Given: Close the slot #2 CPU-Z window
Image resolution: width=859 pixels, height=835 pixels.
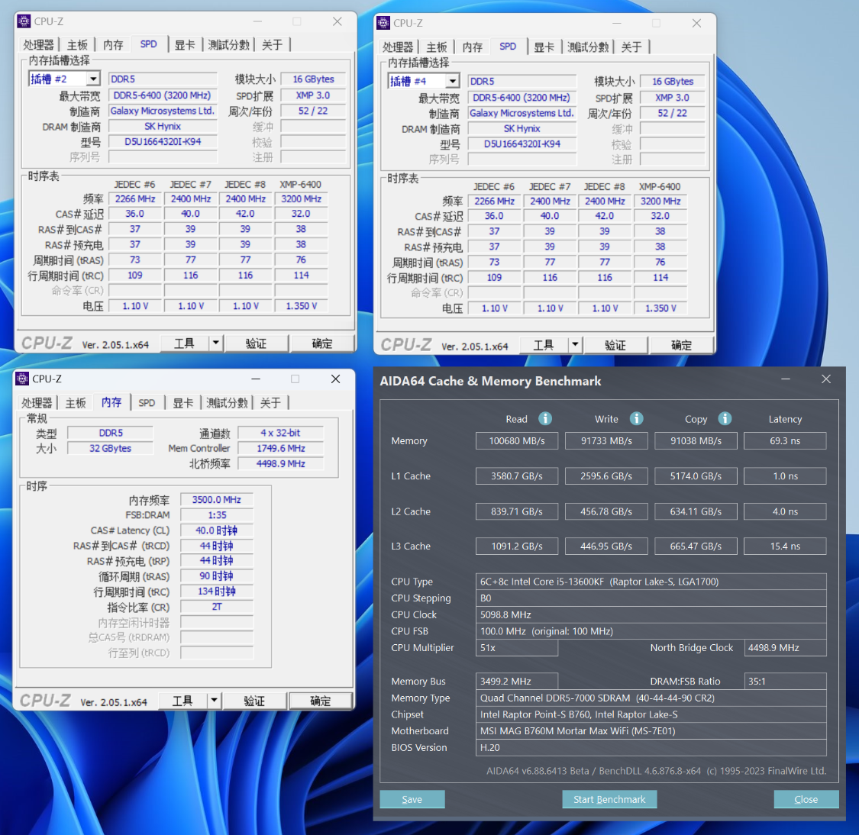Looking at the screenshot, I should 337,21.
